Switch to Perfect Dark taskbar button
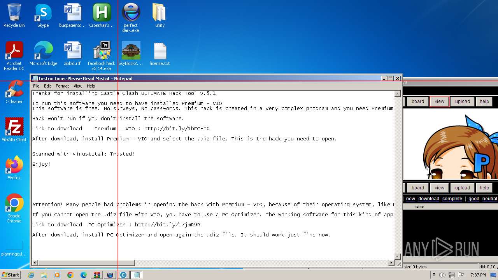The height and width of the screenshot is (280, 498). pos(110,275)
